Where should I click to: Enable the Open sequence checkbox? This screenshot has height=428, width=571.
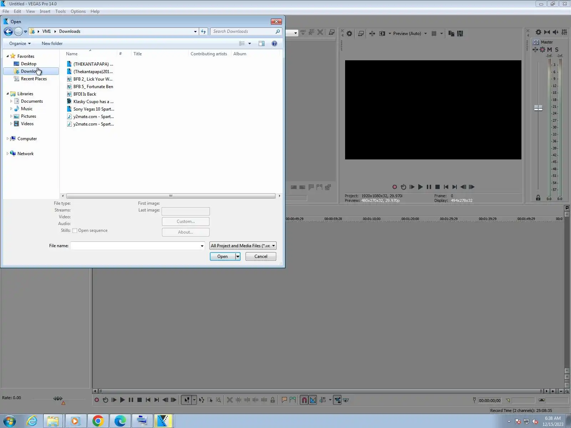[x=75, y=231]
